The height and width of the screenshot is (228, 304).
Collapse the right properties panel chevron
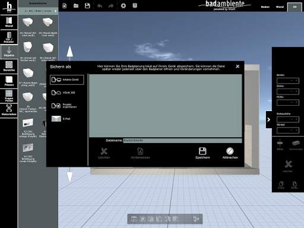(268, 119)
